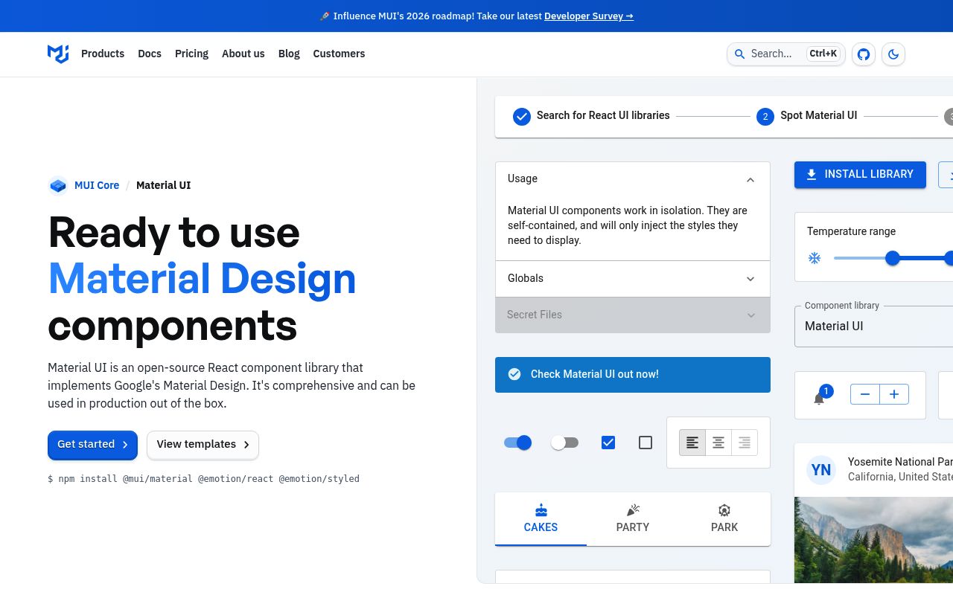Select the left text alignment icon
Viewport: 953px width, 595px height.
point(692,442)
